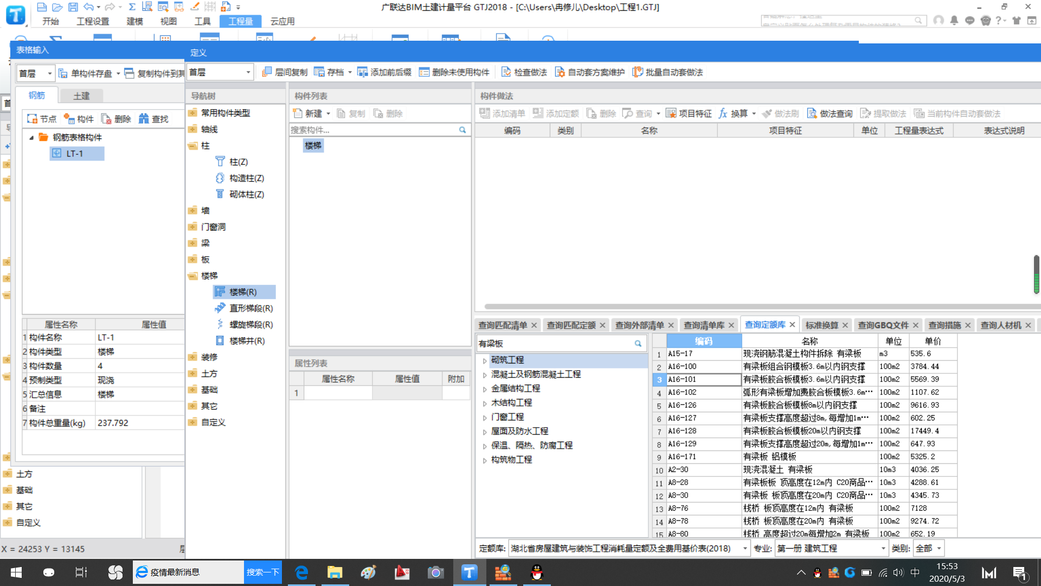Image resolution: width=1041 pixels, height=586 pixels.
Task: Click the 换算 fx icon
Action: point(723,113)
